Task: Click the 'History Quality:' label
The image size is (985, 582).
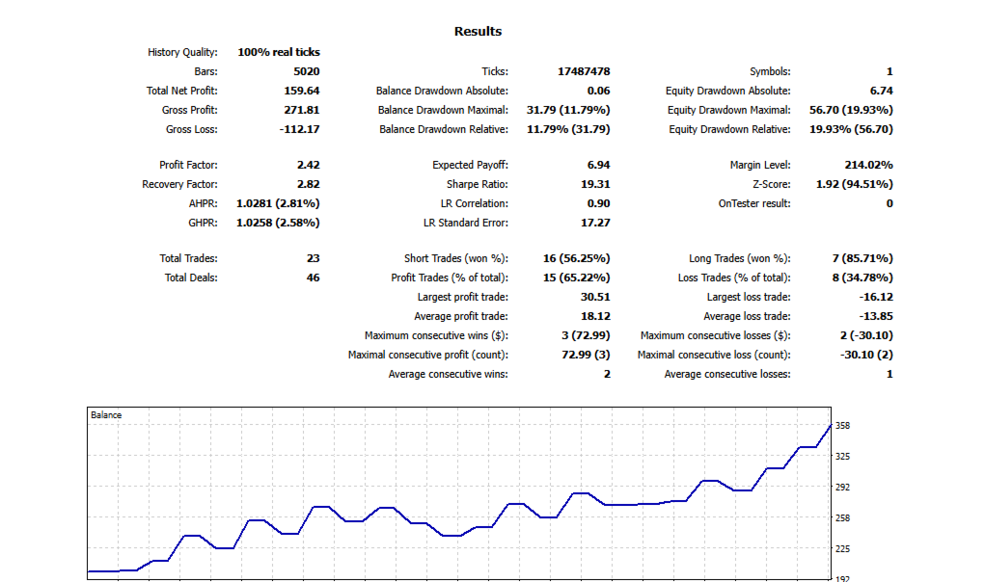Action: click(182, 52)
